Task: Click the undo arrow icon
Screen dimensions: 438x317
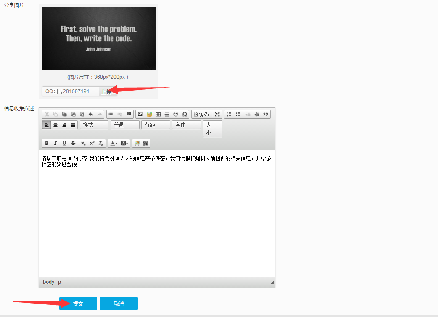Action: coord(91,114)
